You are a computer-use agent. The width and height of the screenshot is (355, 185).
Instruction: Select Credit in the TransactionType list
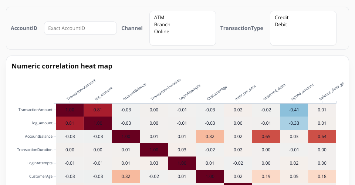[x=281, y=17]
